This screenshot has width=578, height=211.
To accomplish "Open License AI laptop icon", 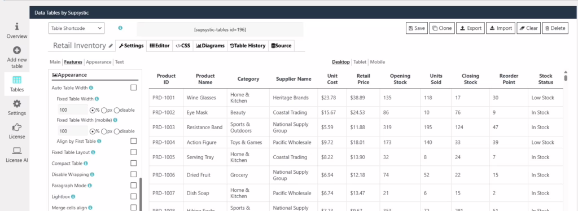I will pyautogui.click(x=16, y=151).
